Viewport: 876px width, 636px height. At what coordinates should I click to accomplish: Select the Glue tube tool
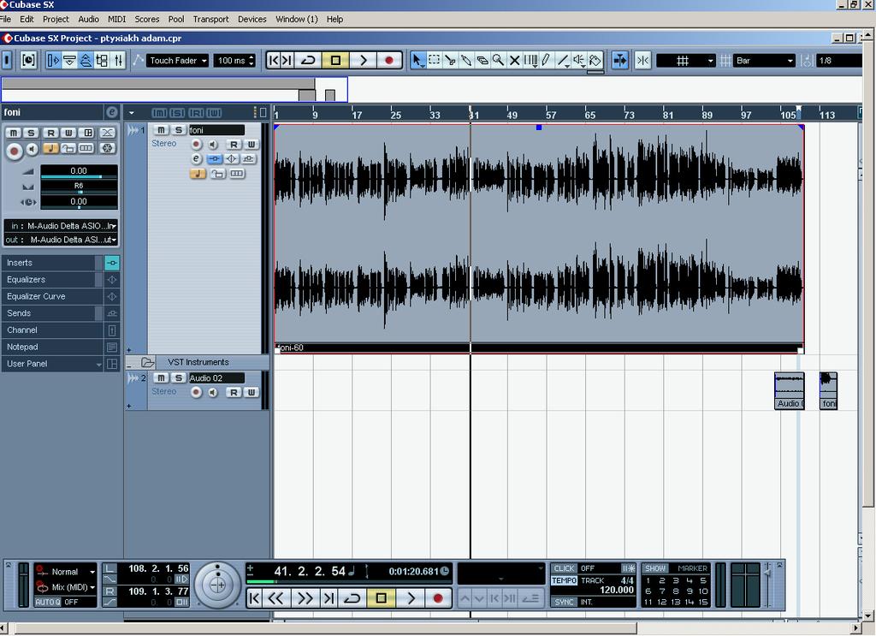[x=466, y=60]
